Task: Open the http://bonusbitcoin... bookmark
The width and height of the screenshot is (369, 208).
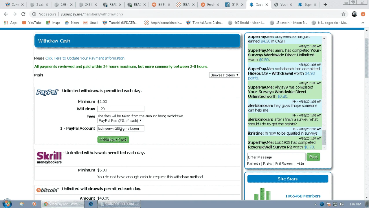Action: pyautogui.click(x=163, y=23)
